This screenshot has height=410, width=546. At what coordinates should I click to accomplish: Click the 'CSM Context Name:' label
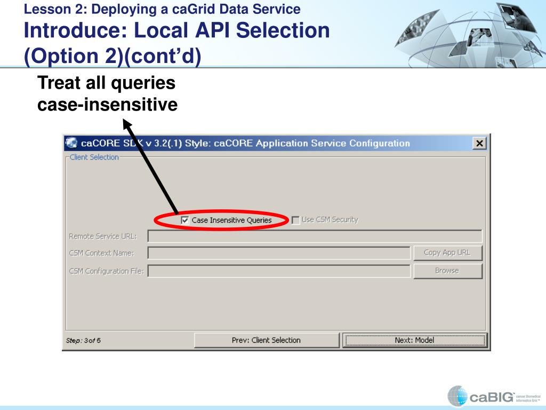101,253
